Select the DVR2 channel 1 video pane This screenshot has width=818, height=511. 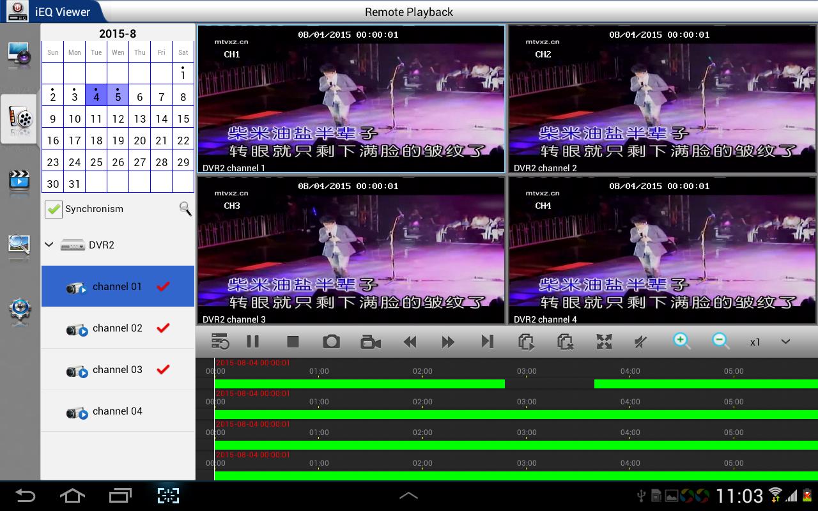tap(351, 99)
